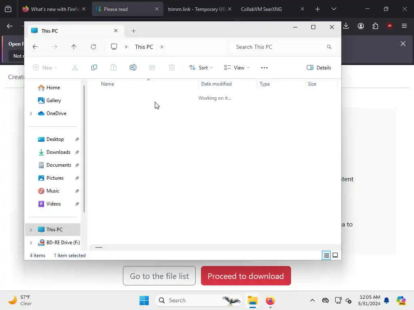Click the navigation pane vertical scrollbar

coord(84,149)
